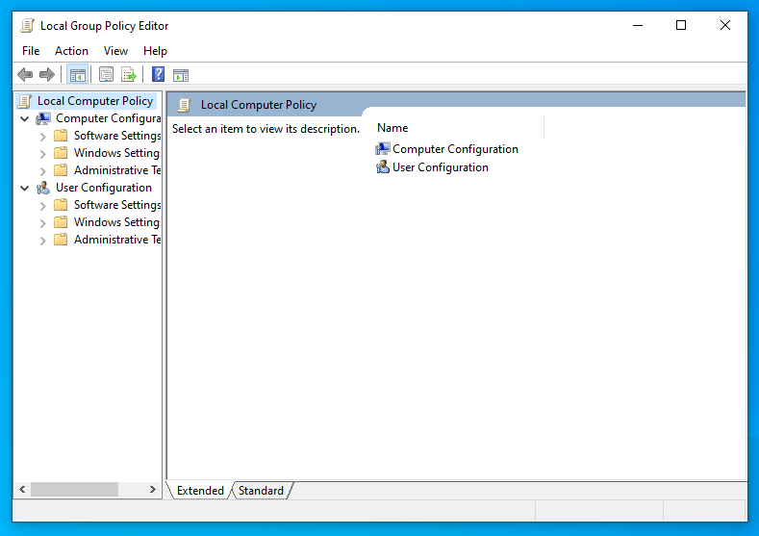Viewport: 759px width, 536px height.
Task: Close the Local Group Policy Editor window
Action: [x=724, y=25]
